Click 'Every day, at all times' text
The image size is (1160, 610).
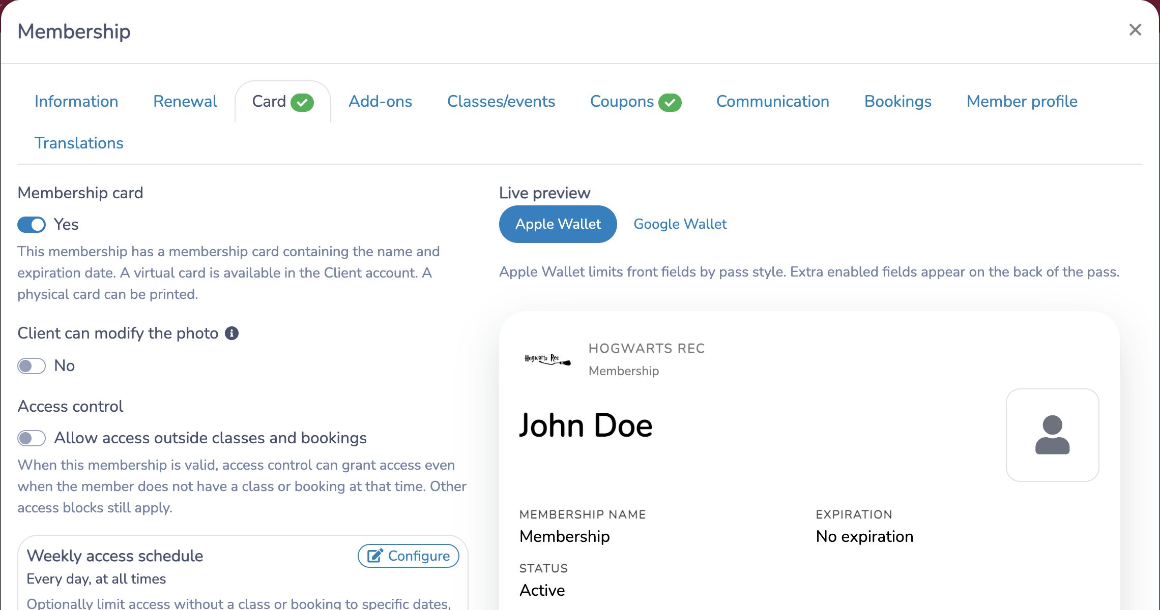96,578
